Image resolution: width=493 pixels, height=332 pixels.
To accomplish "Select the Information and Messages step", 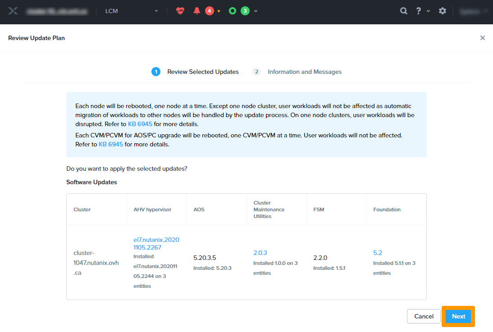I will click(304, 72).
